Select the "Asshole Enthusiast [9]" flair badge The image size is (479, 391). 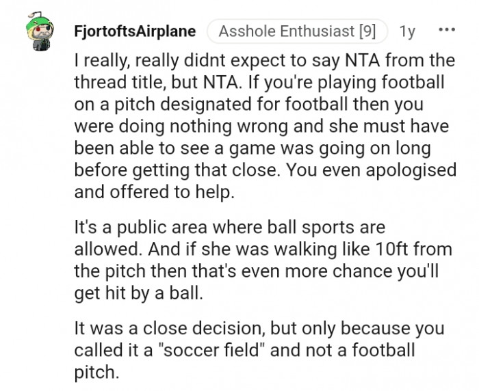click(x=297, y=31)
